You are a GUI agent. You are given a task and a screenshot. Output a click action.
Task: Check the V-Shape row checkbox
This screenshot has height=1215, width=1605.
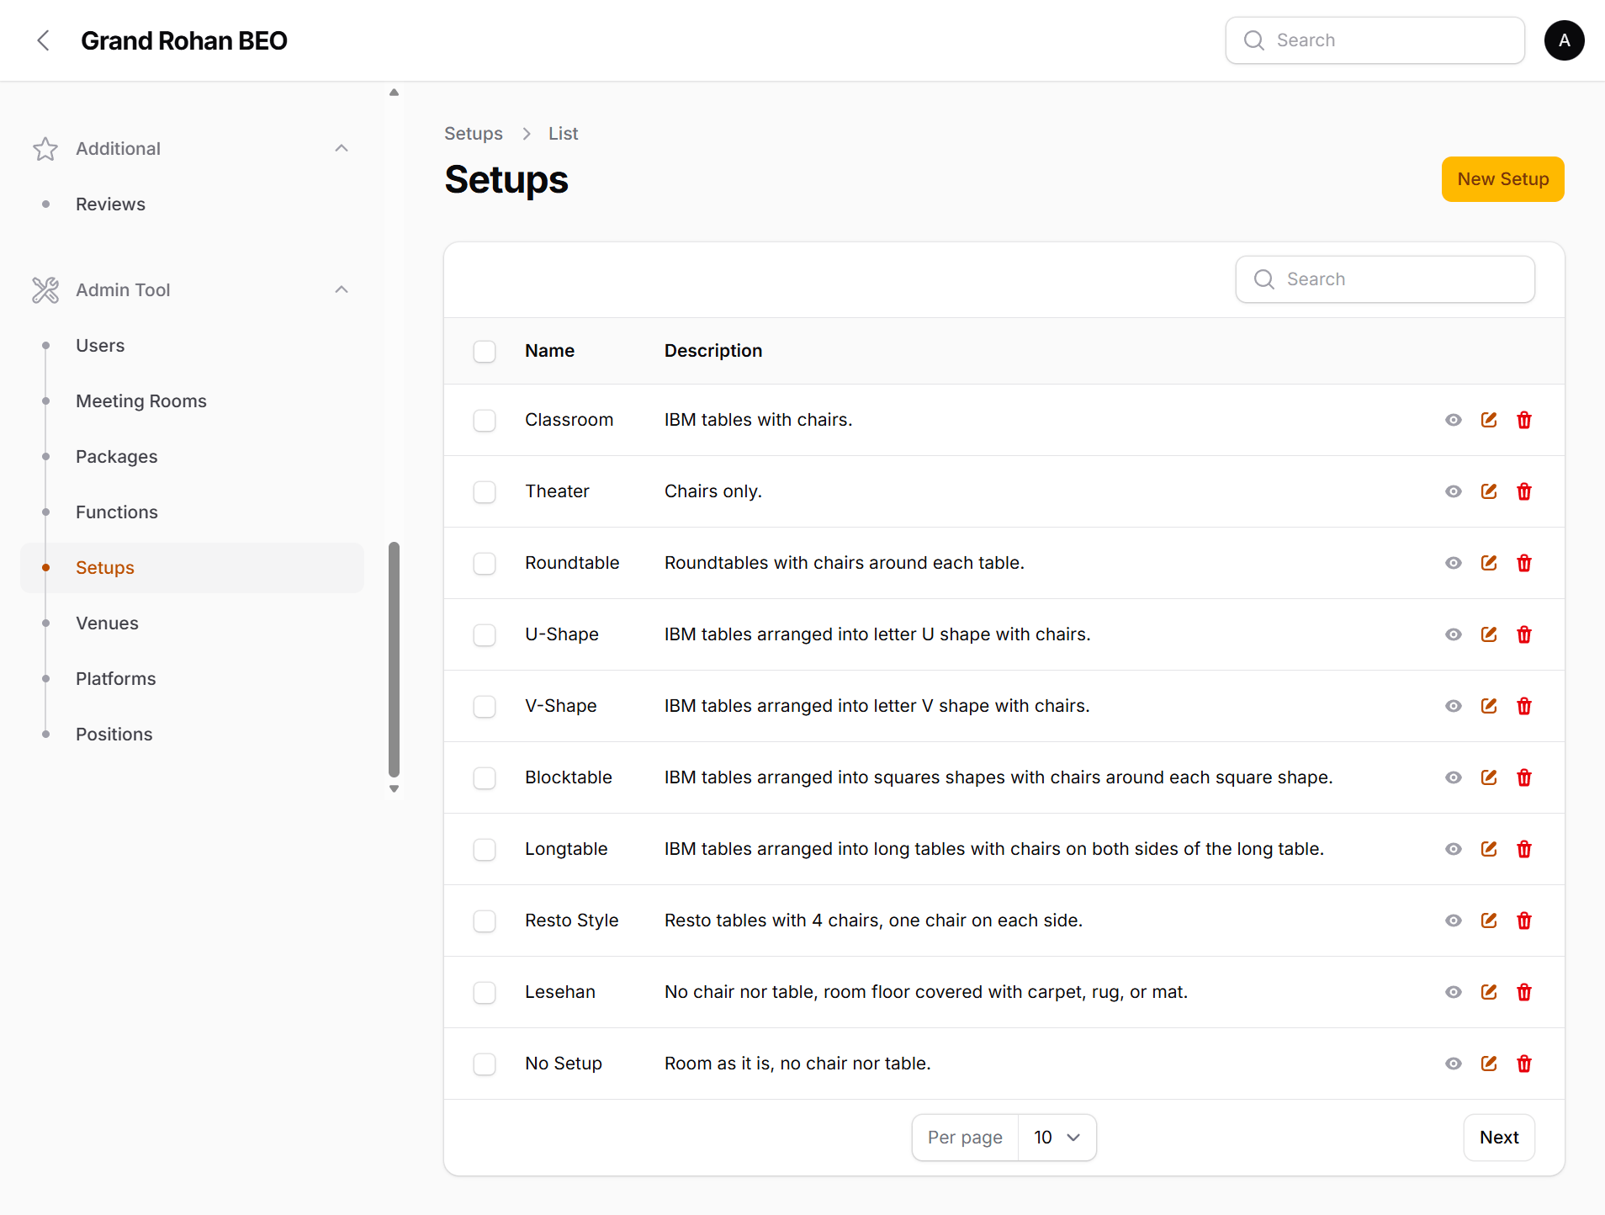(485, 706)
